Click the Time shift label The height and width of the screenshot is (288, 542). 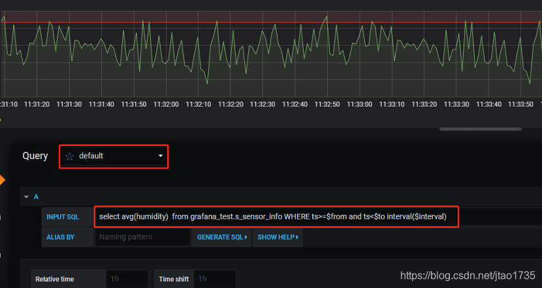click(x=174, y=279)
